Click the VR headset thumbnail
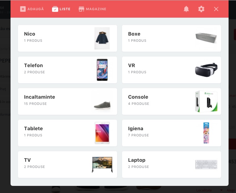236x193 pixels. [x=206, y=70]
